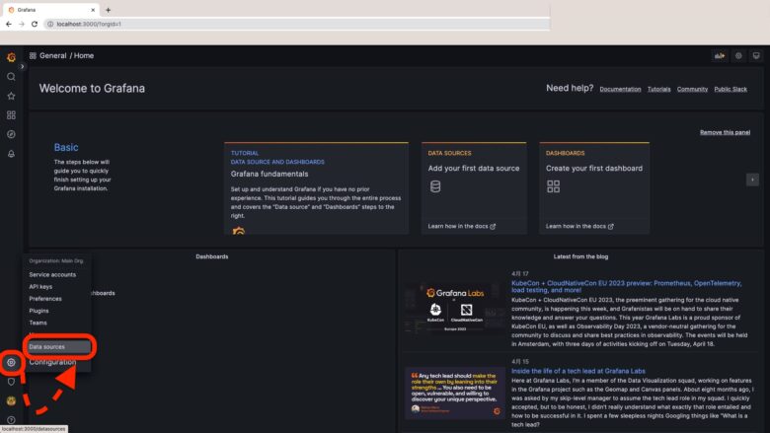
Task: Open the Community help link
Action: [692, 89]
